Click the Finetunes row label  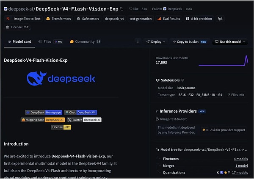171,159
